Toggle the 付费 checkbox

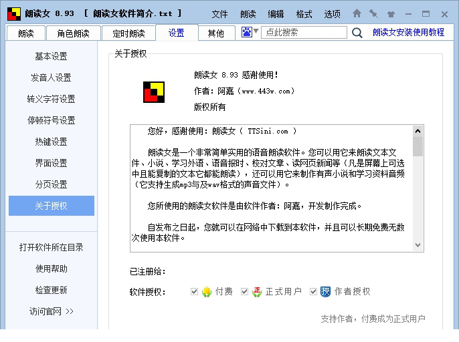(194, 291)
